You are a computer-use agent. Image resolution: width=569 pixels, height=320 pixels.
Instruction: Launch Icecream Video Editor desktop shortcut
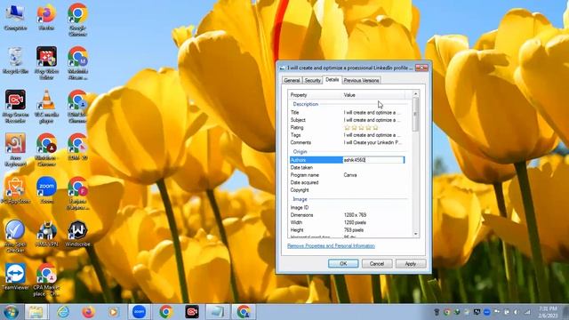(x=46, y=63)
